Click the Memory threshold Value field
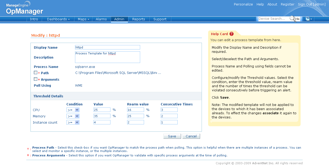The width and height of the screenshot is (329, 165). [102, 116]
